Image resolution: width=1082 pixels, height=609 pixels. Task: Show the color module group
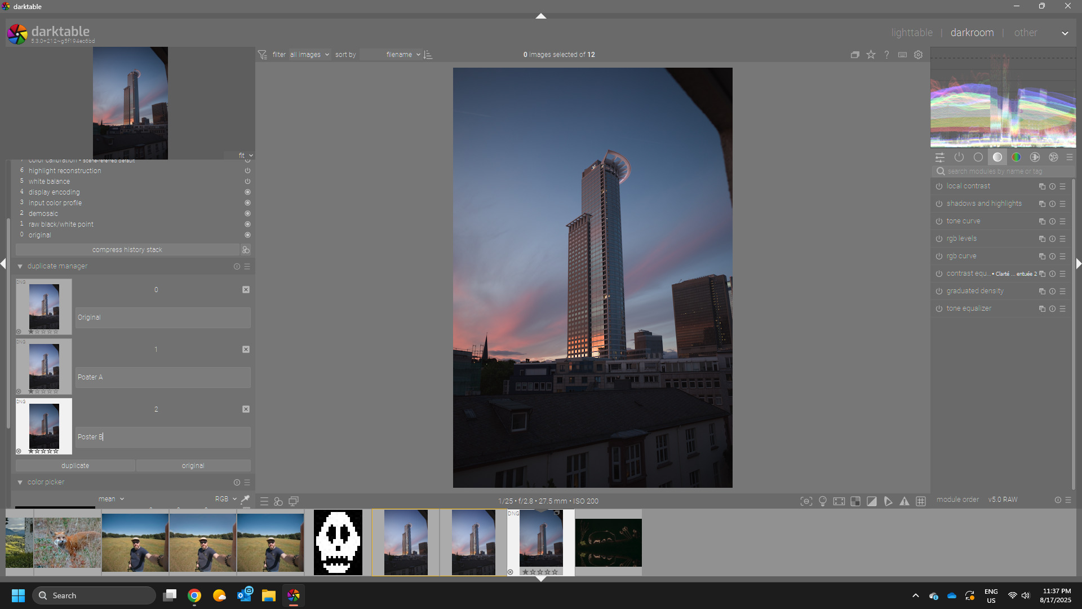1016,157
